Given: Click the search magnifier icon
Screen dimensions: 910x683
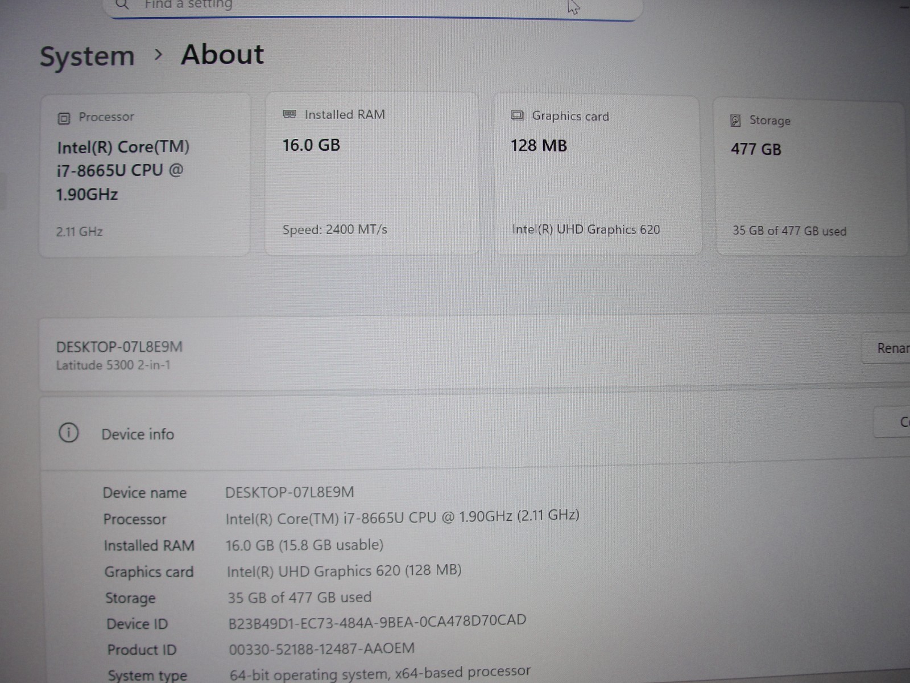Looking at the screenshot, I should [122, 5].
